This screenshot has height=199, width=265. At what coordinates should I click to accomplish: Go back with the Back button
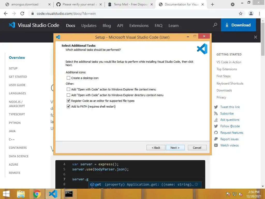click(x=156, y=147)
